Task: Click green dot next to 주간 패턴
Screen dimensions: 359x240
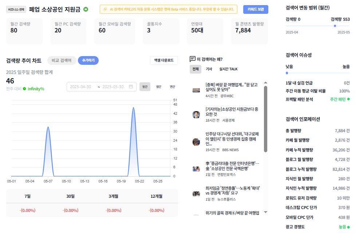Action: 348,99
